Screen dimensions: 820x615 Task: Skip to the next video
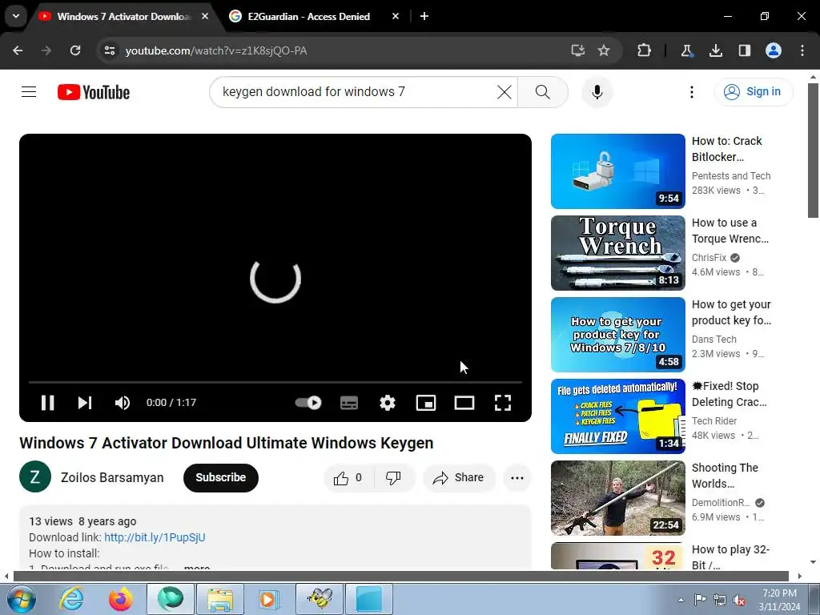(85, 403)
